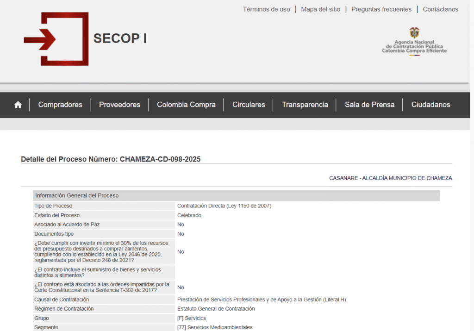Open the Mapa del sitio link
Image resolution: width=474 pixels, height=331 pixels.
click(x=320, y=9)
